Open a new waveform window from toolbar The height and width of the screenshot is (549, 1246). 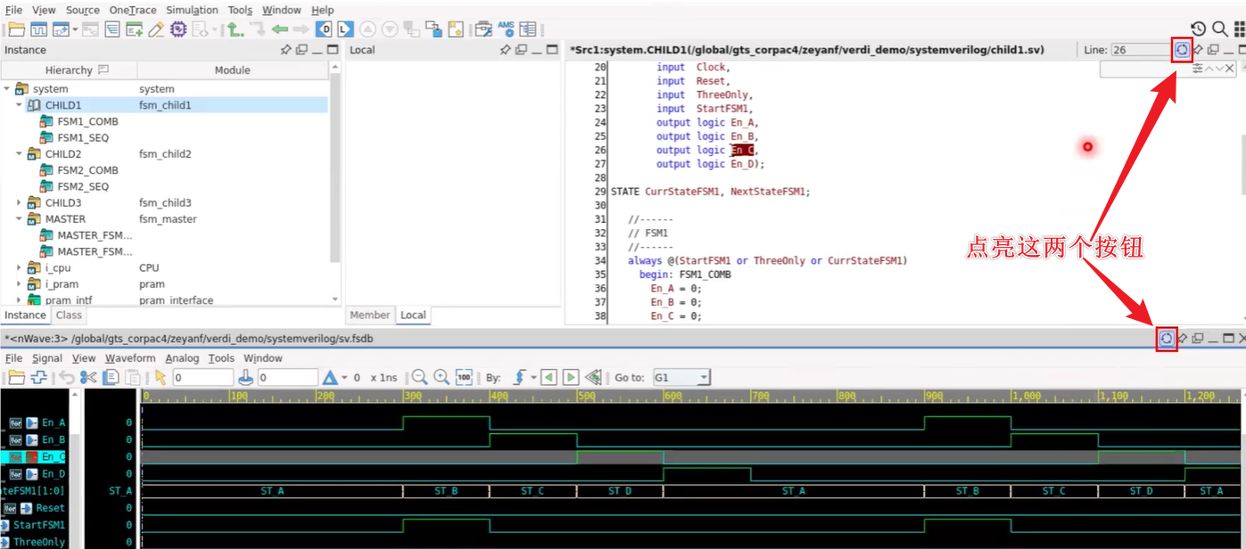pyautogui.click(x=40, y=29)
